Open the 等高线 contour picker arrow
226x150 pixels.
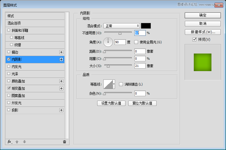point(114,84)
